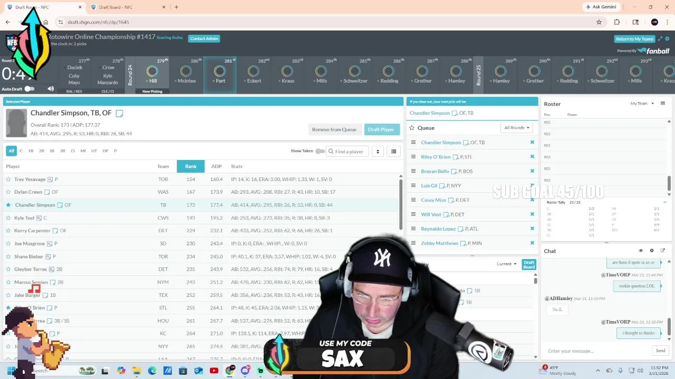Image resolution: width=675 pixels, height=379 pixels.
Task: Open Edge icon in taskbar
Action: click(x=152, y=371)
